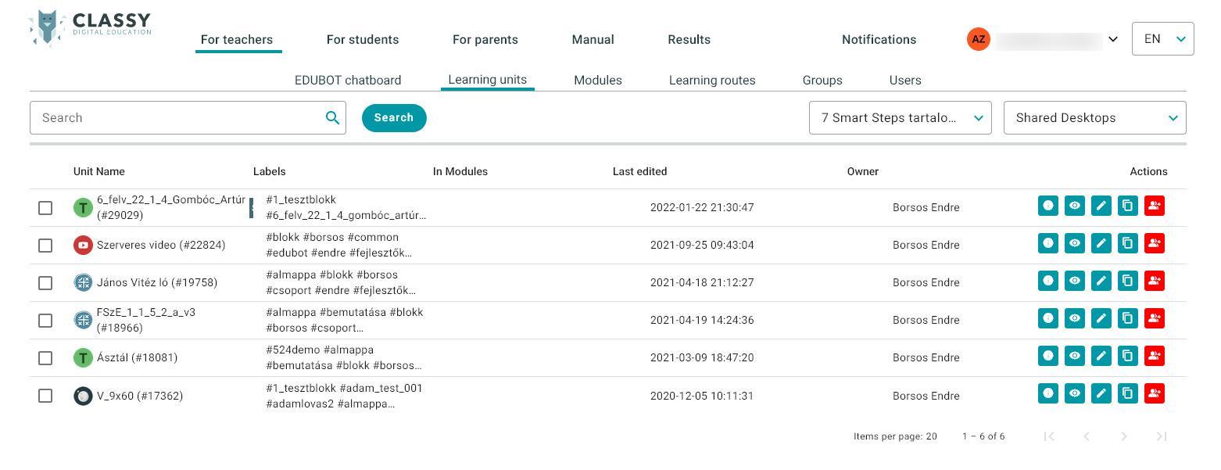Click the magnifier icon in search field
This screenshot has height=470, width=1221.
[x=332, y=118]
